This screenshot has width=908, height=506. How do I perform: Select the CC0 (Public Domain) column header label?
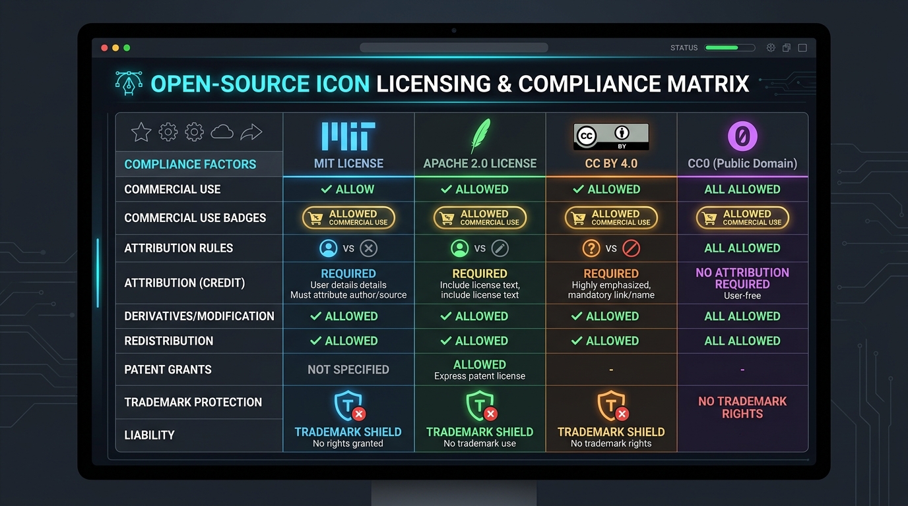742,163
